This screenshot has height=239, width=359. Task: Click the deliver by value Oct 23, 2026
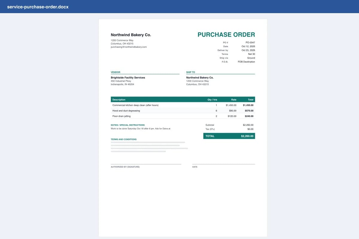tap(248, 50)
